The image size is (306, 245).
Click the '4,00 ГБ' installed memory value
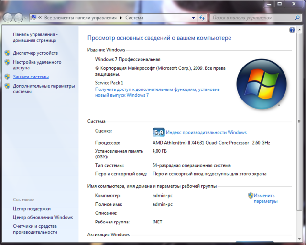160,151
